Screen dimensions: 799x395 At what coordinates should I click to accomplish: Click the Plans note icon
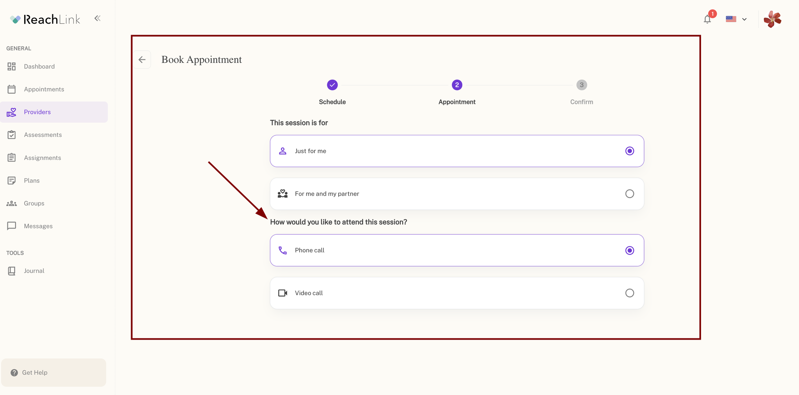pos(12,181)
